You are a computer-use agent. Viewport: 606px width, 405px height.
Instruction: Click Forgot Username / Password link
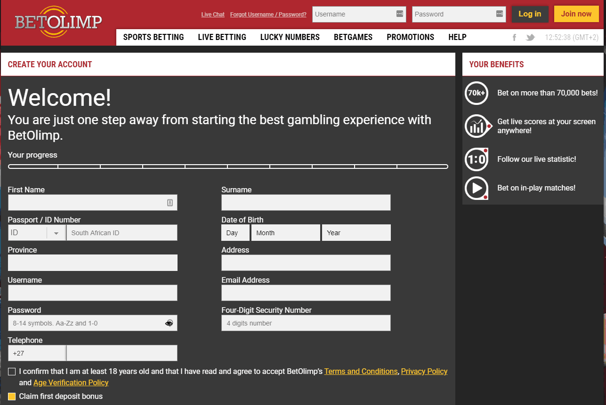[268, 15]
